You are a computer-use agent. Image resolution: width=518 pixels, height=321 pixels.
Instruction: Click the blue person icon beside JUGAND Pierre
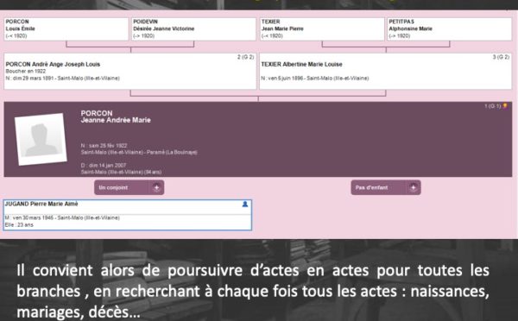click(245, 205)
